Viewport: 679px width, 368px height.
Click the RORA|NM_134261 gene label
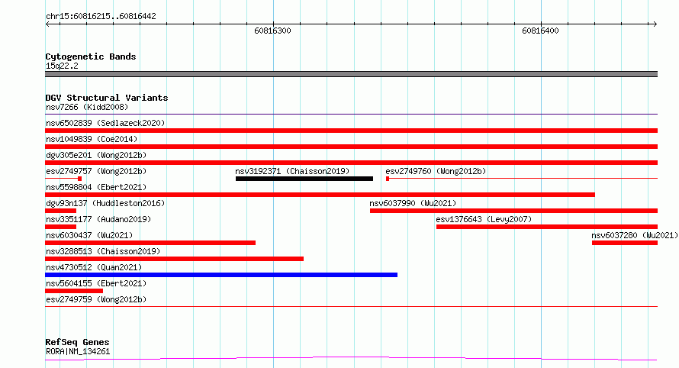point(78,351)
